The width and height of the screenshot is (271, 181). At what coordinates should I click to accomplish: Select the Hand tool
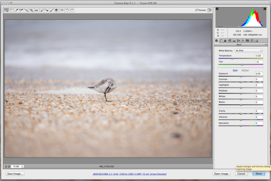11,10
